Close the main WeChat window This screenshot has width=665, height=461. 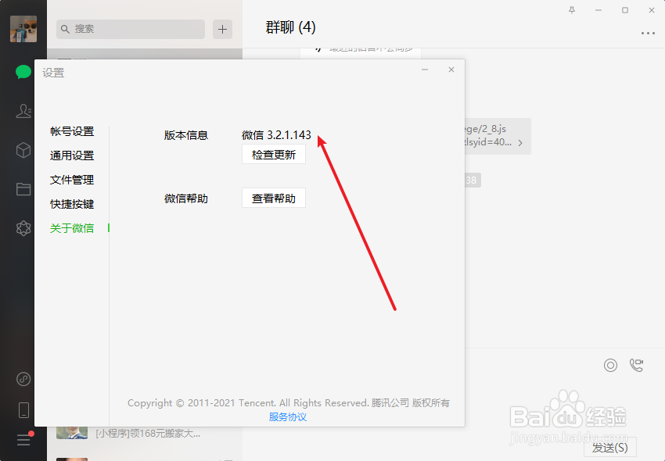coord(652,10)
